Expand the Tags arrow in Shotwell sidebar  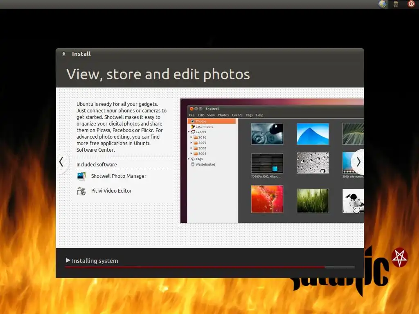point(189,159)
